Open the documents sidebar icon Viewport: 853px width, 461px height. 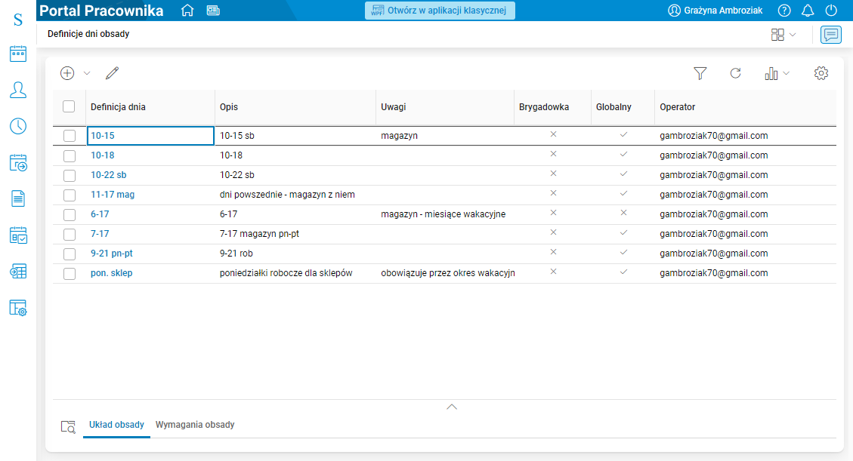click(x=18, y=198)
